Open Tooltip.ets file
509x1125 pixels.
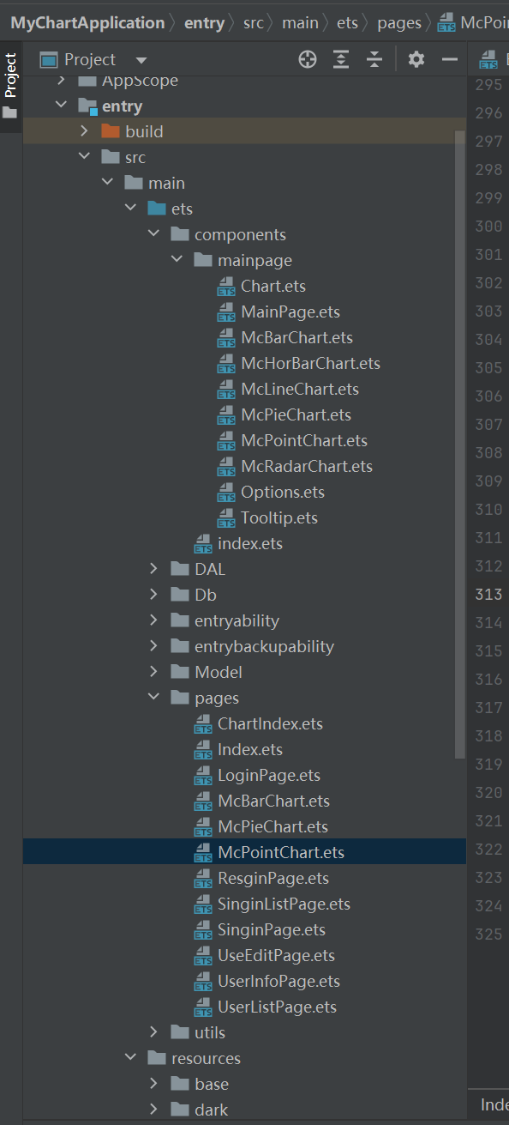tap(279, 517)
